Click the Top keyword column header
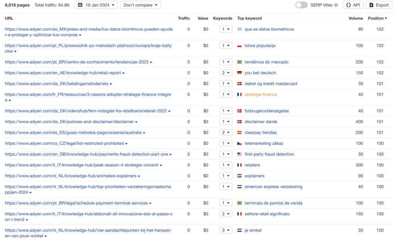This screenshot has width=395, height=241. 250,18
